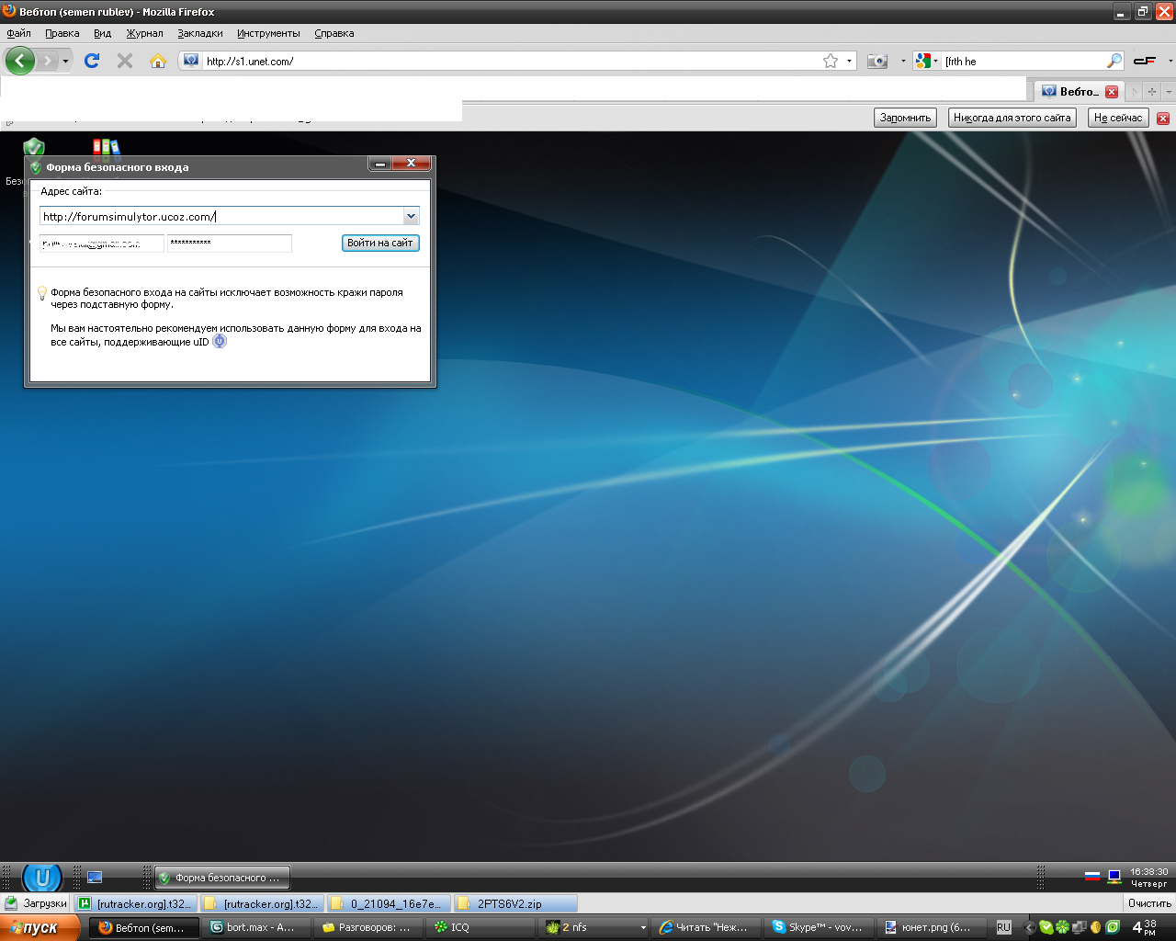1176x941 pixels.
Task: Close the Форма безопасного входа window
Action: click(x=411, y=164)
